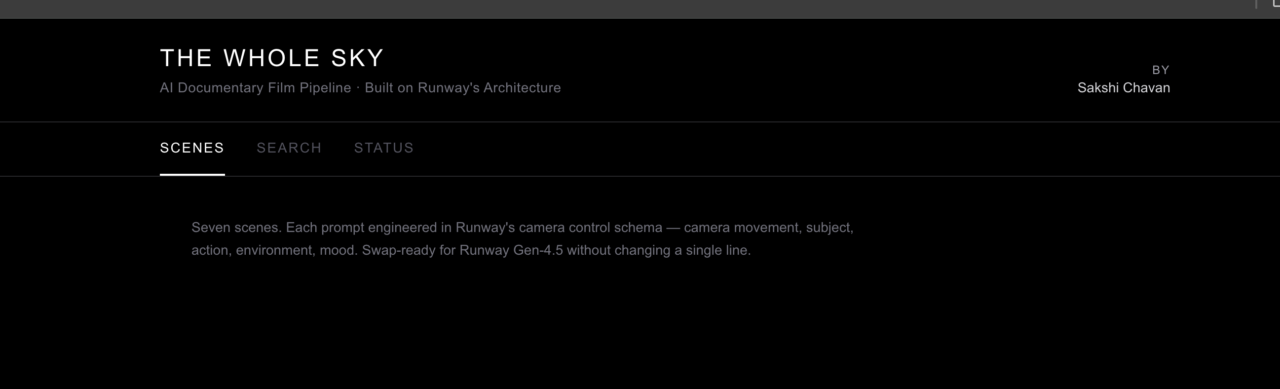Click the word 'SKY' in the title
The height and width of the screenshot is (389, 1280).
click(358, 58)
